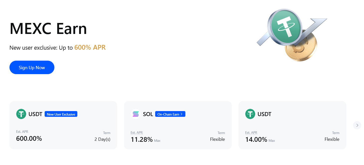
Task: Click the Solana logo in the SOL card
Action: tap(136, 114)
